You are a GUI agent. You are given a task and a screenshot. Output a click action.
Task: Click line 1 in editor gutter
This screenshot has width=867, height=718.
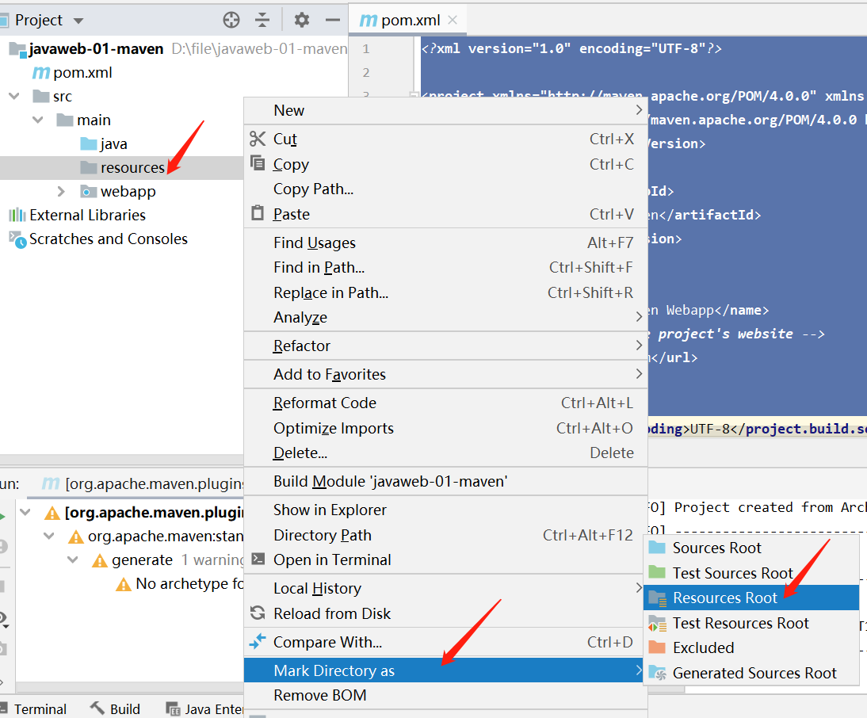tap(366, 48)
